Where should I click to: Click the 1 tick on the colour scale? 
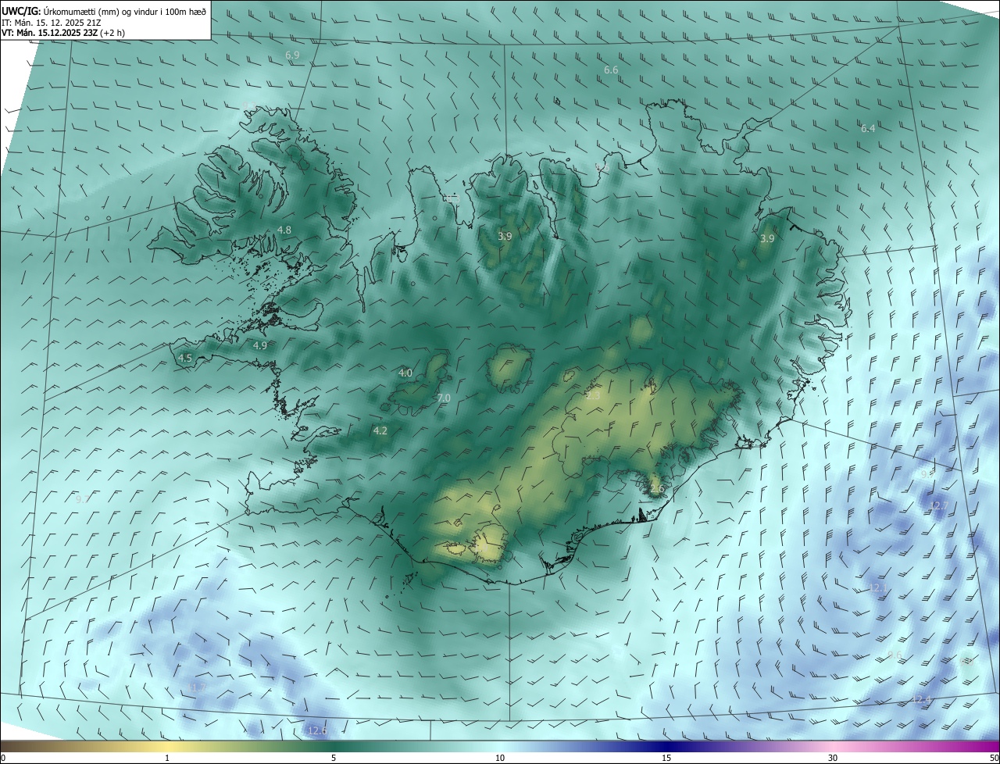tap(167, 758)
